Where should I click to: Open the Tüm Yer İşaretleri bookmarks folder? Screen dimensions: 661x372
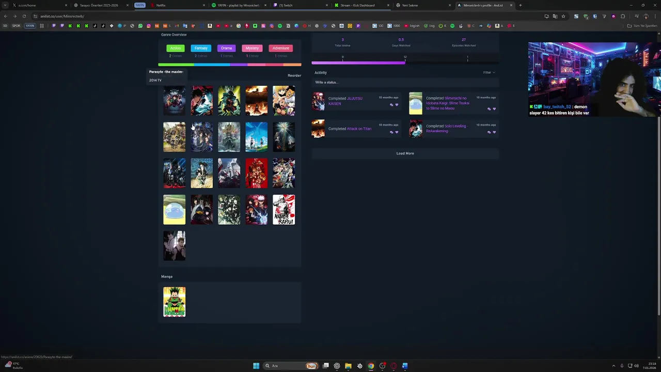pyautogui.click(x=642, y=26)
